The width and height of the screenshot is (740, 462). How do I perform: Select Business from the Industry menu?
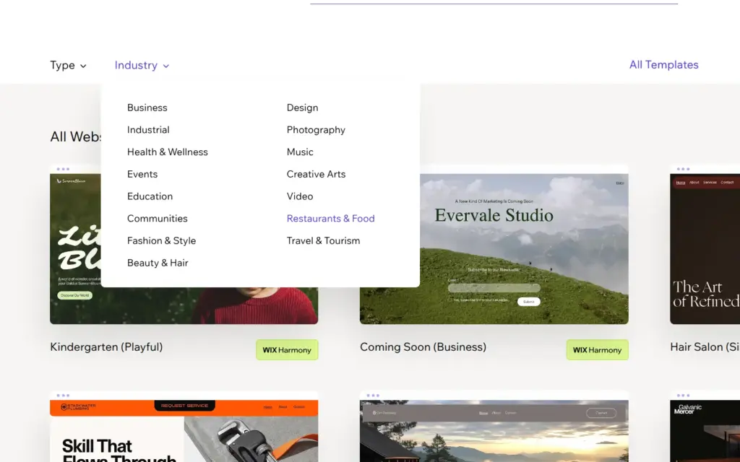(x=147, y=108)
